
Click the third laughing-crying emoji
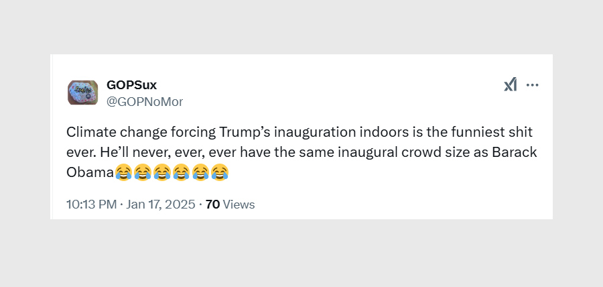162,173
